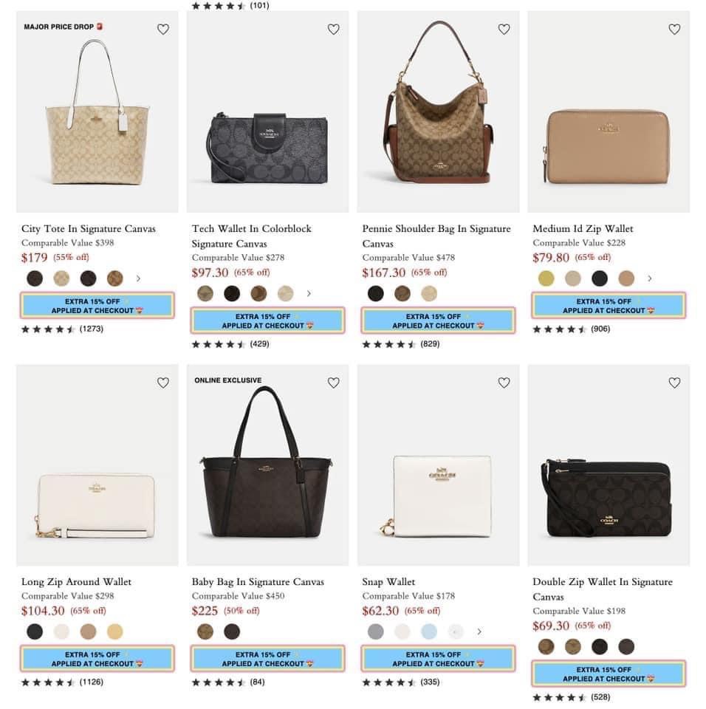Heart the Baby Bag in Signature Canvas

pyautogui.click(x=333, y=383)
